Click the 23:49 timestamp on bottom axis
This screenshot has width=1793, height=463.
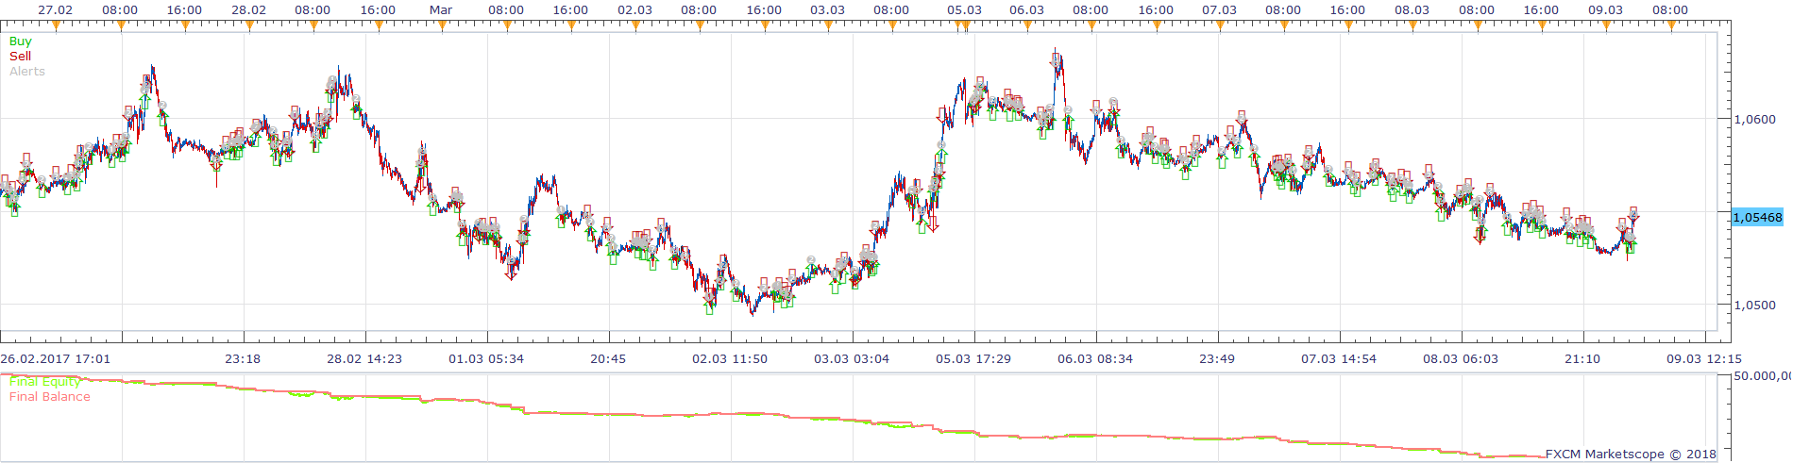tap(1217, 359)
